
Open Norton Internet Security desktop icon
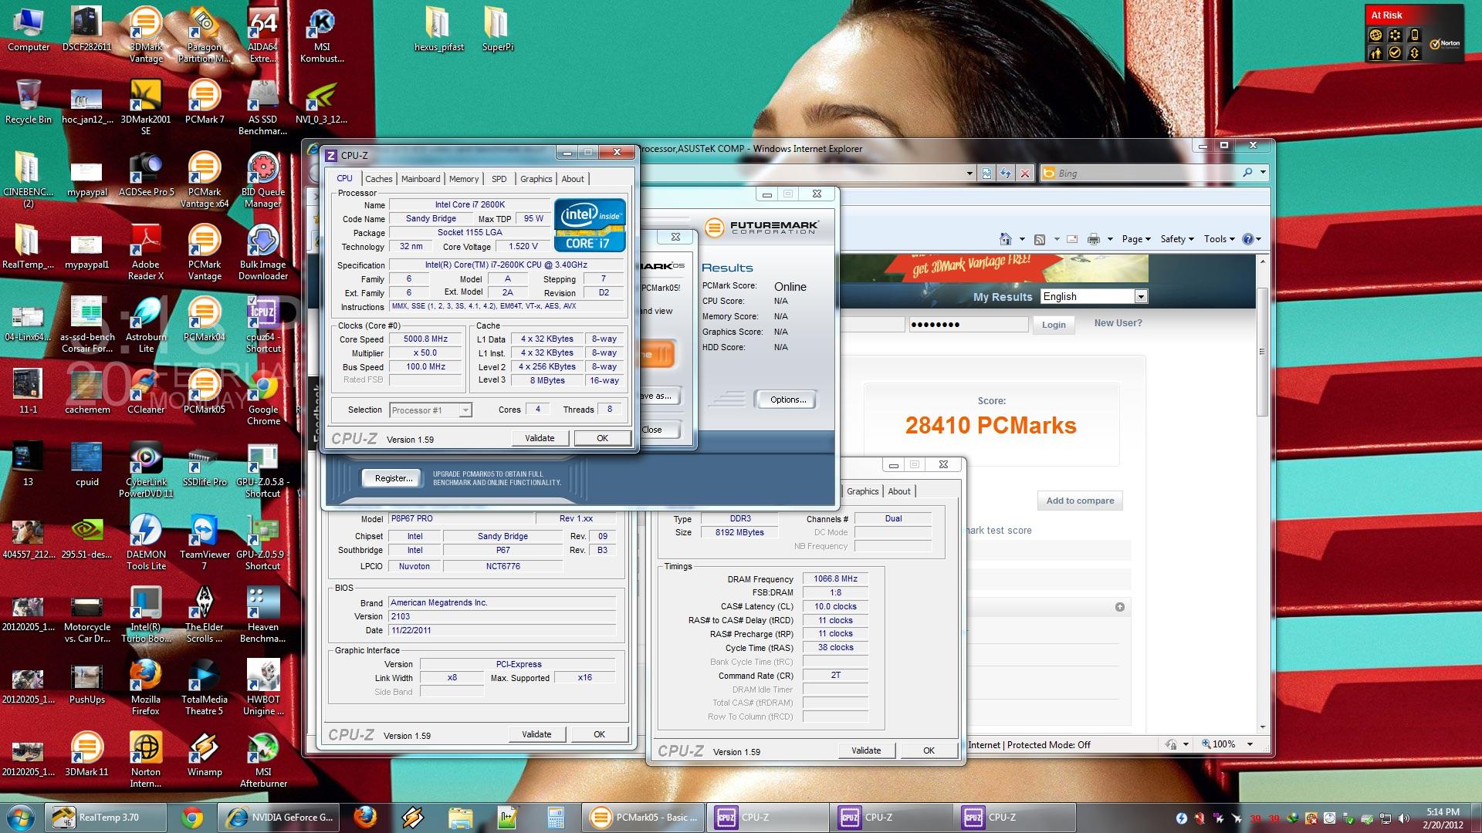pos(146,760)
